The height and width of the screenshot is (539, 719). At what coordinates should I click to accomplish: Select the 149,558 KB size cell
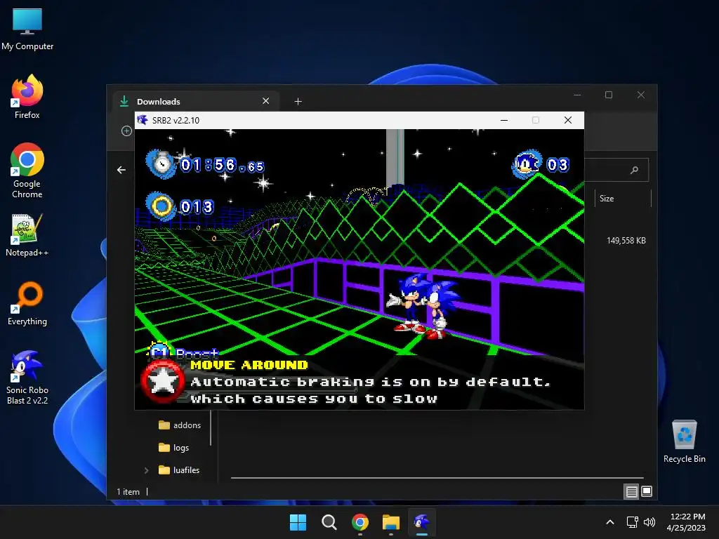(626, 241)
